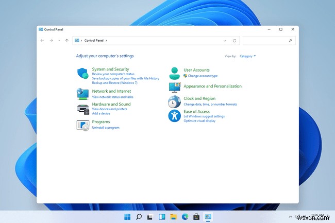Viewport: 335px width, 223px height.
Task: Select Control Panel taskbar icon
Action: point(208,217)
